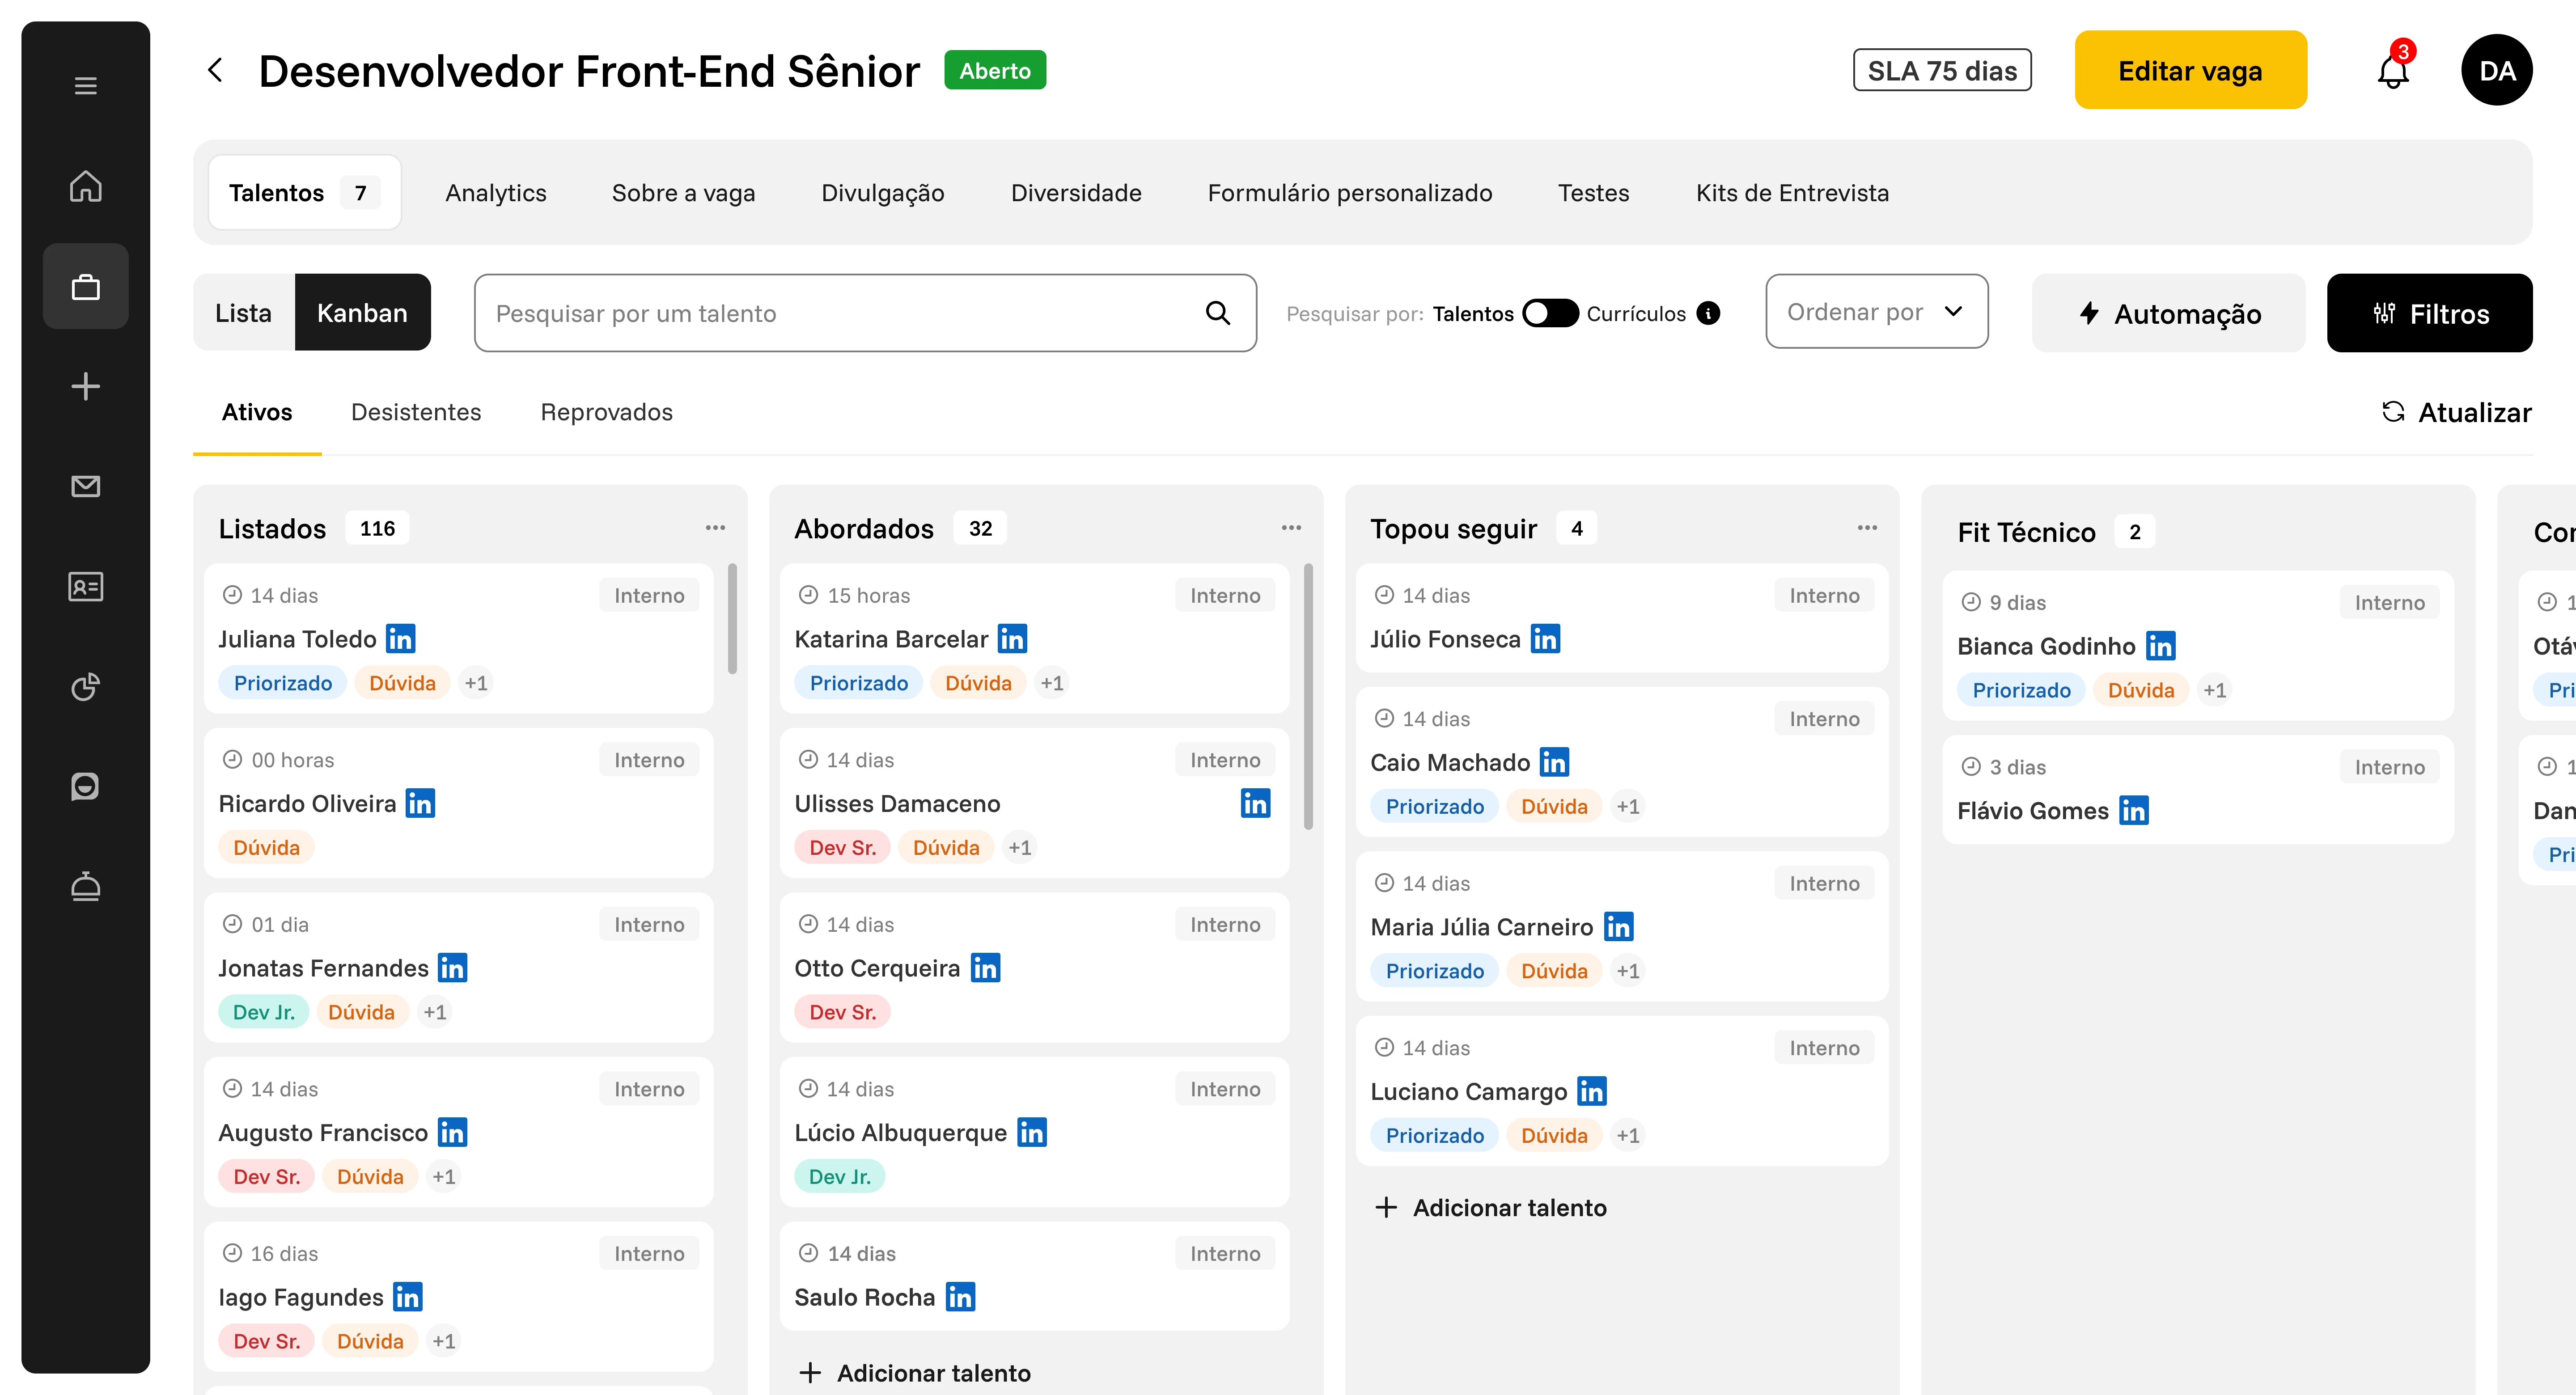2576x1395 pixels.
Task: Open the DA user avatar
Action: coord(2496,70)
